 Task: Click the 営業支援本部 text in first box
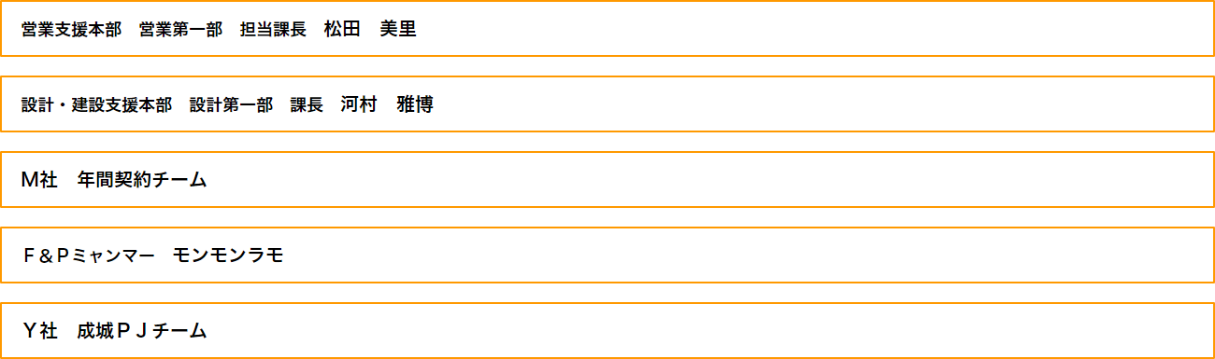click(x=71, y=29)
